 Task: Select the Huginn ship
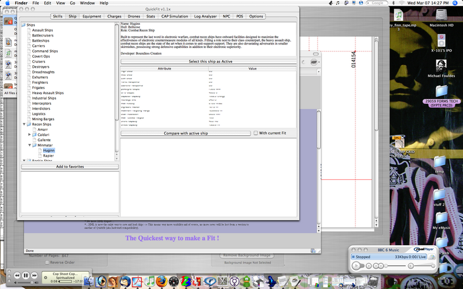pos(49,150)
